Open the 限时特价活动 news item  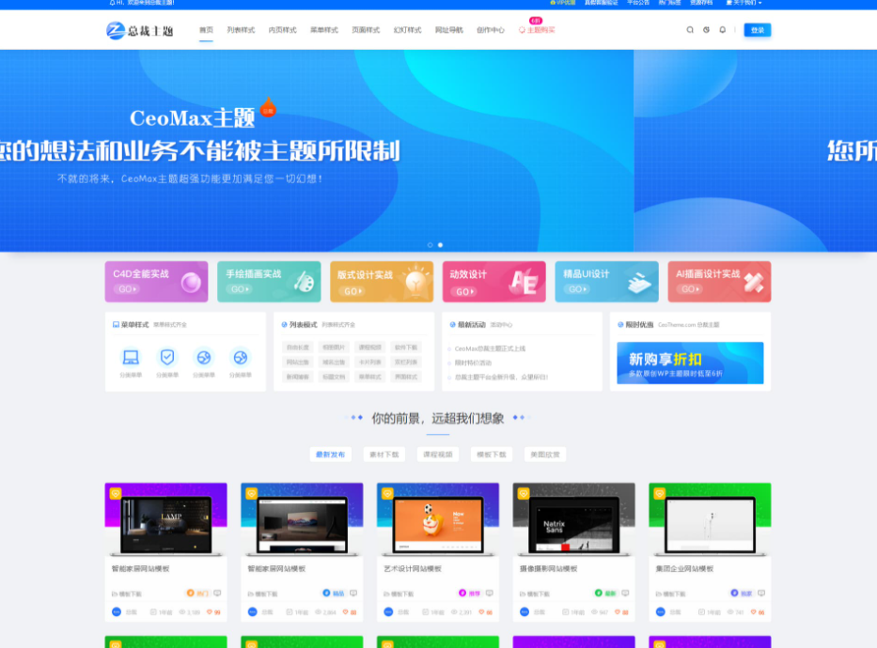(x=473, y=363)
